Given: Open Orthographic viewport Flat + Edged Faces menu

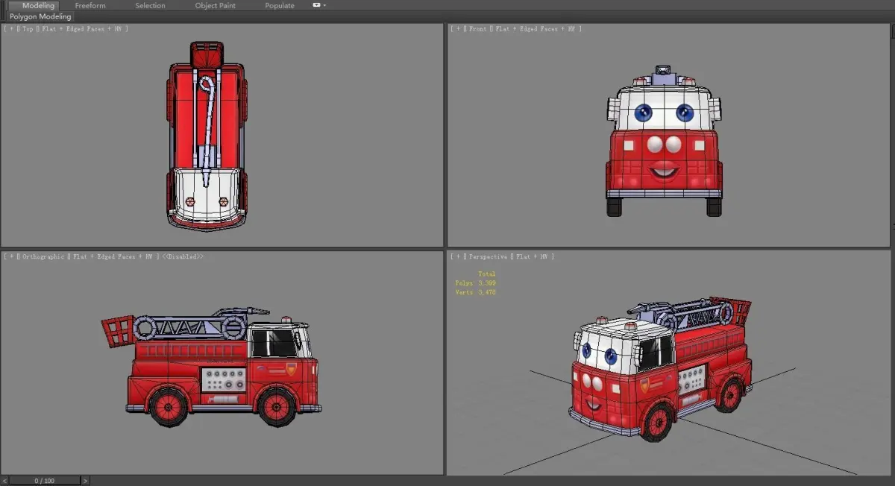Looking at the screenshot, I should (x=113, y=256).
